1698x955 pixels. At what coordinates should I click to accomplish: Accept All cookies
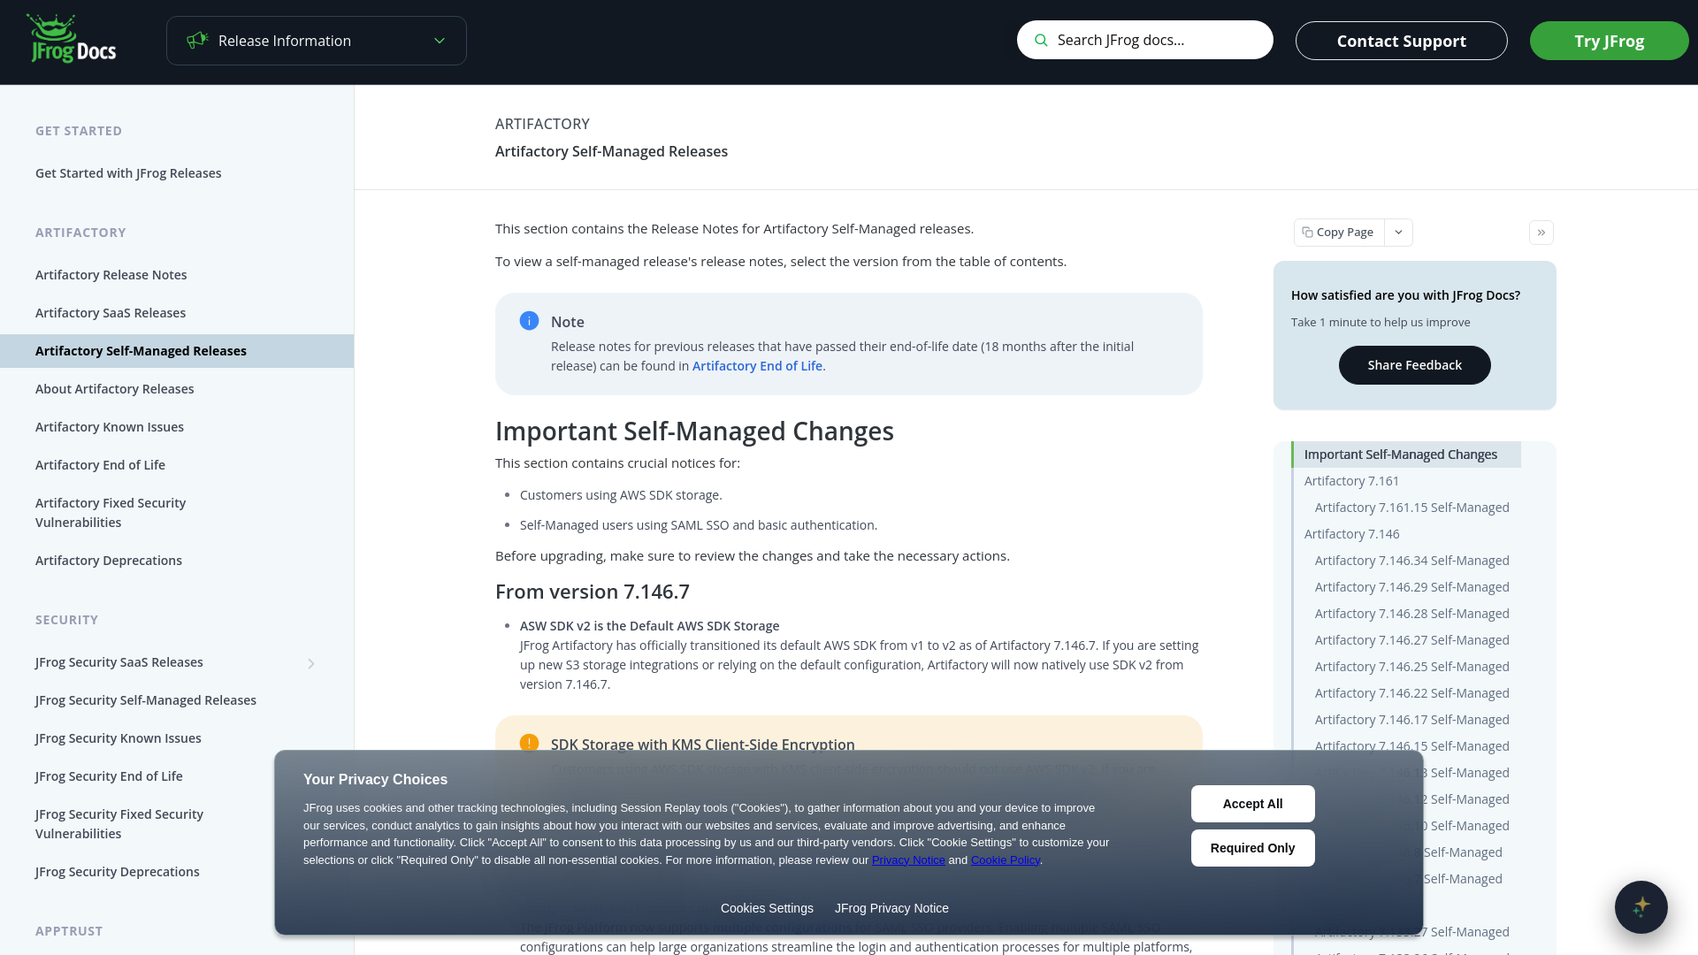[1253, 804]
